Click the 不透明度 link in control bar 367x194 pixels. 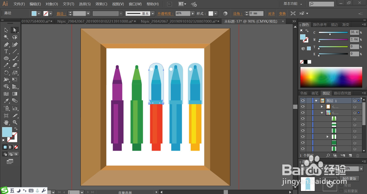tap(166, 14)
